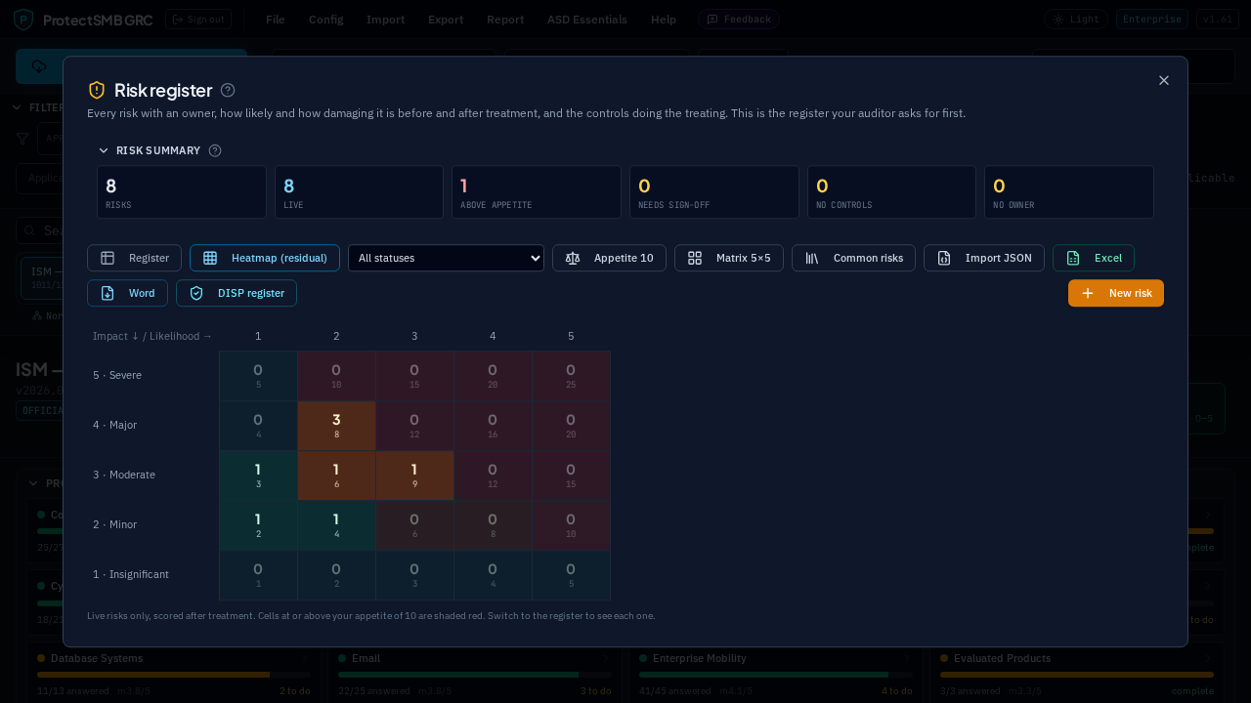Image resolution: width=1251 pixels, height=703 pixels.
Task: Open the Export menu
Action: click(x=446, y=19)
